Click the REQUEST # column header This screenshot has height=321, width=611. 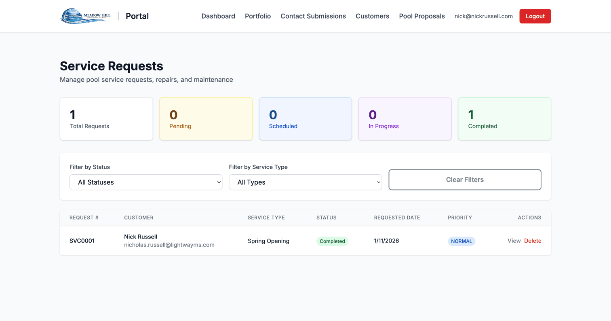point(84,218)
